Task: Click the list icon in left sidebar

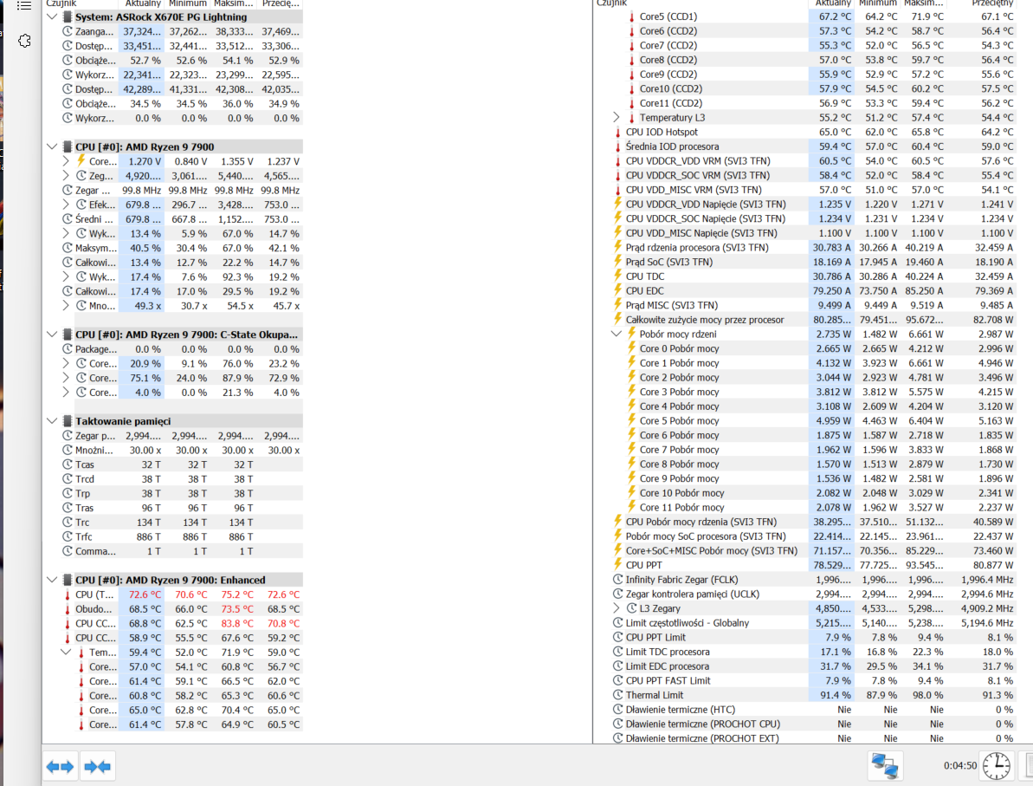Action: pos(24,5)
